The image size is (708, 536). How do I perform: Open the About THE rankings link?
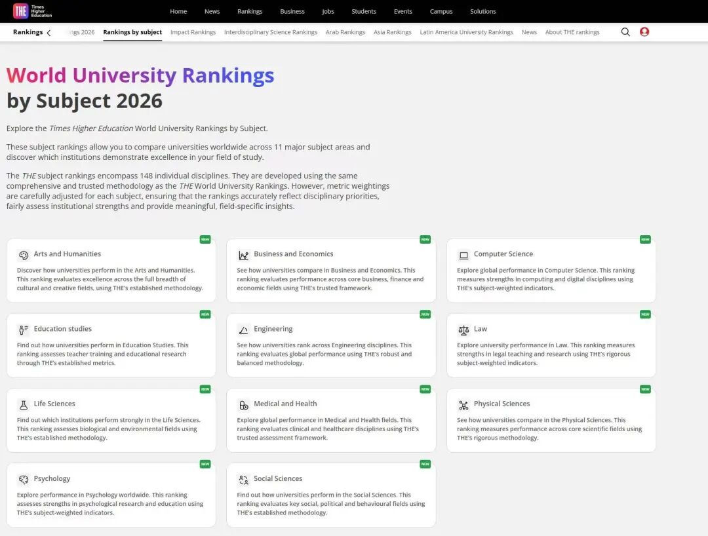tap(572, 31)
